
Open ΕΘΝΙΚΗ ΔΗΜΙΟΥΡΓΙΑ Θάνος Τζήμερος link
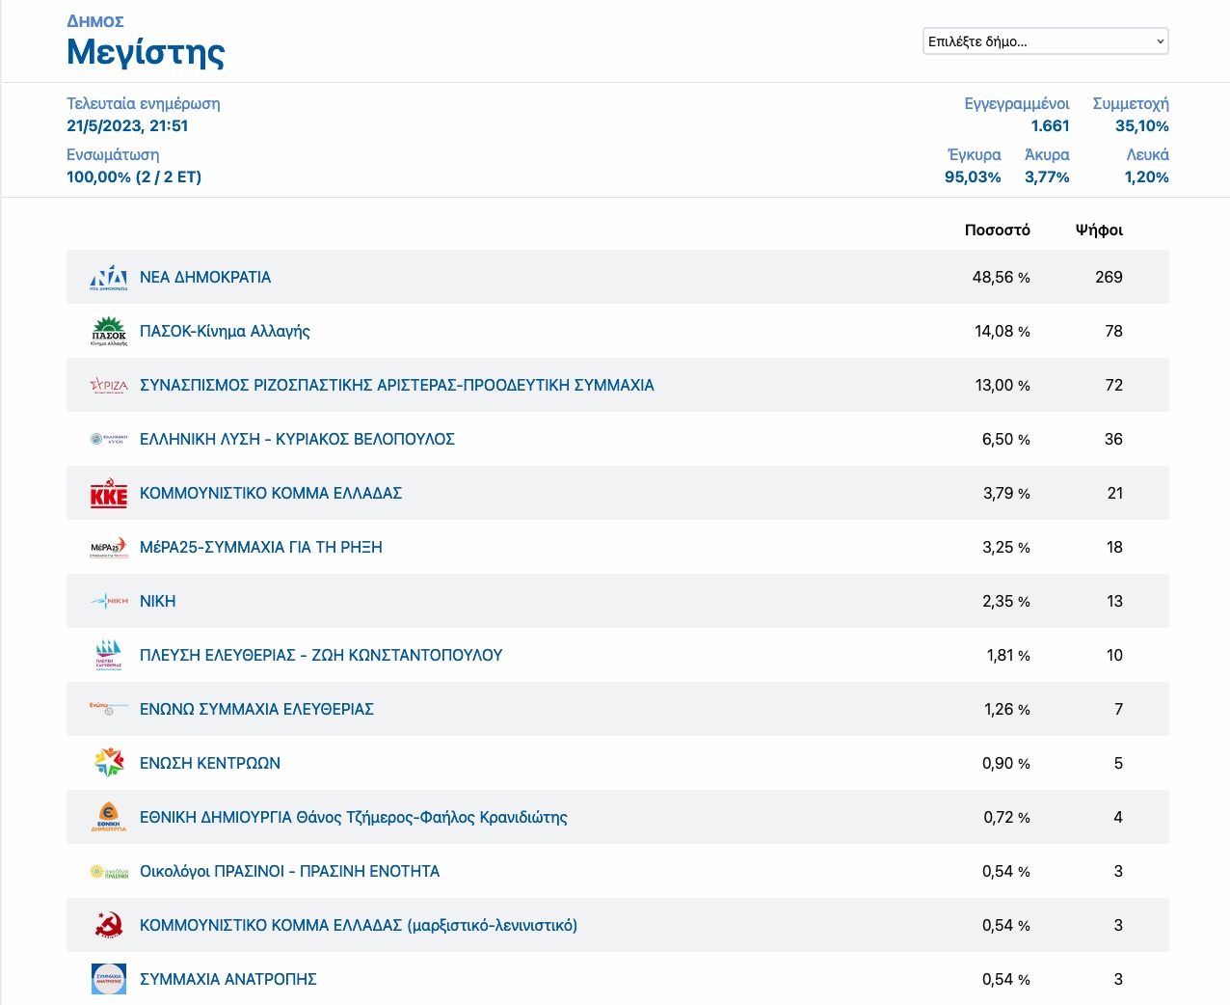[x=354, y=817]
